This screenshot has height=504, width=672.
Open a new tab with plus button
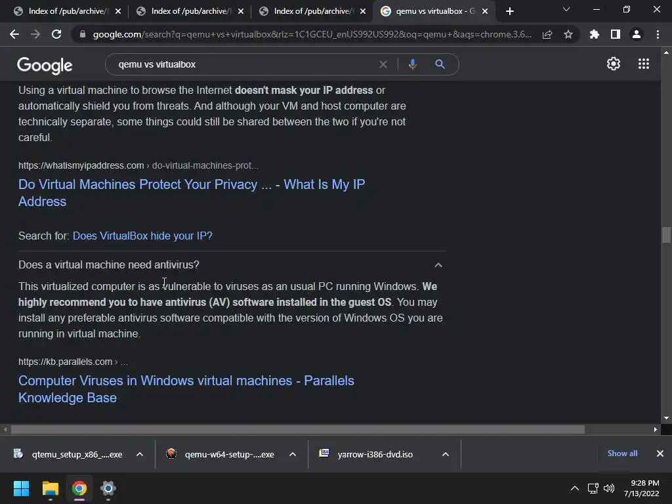[509, 11]
